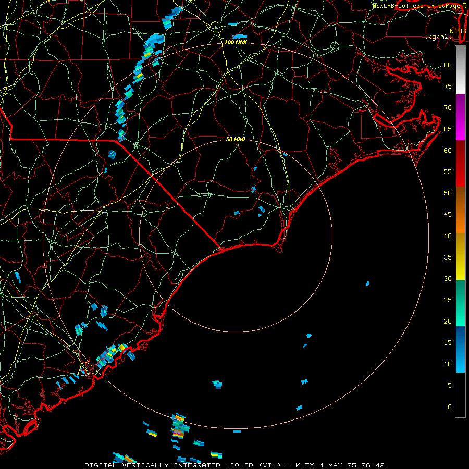Click the 65 value on the scale
The image size is (469, 469).
(448, 129)
